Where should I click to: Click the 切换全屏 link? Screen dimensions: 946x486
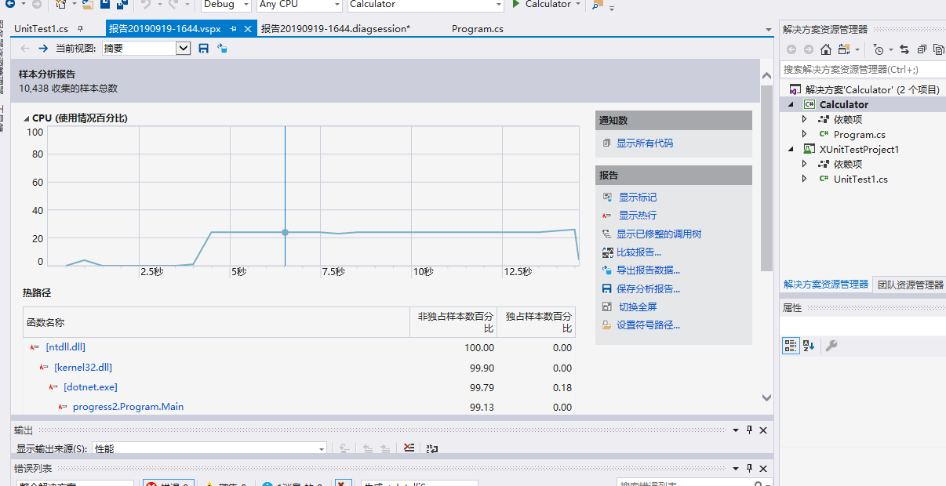tap(638, 307)
